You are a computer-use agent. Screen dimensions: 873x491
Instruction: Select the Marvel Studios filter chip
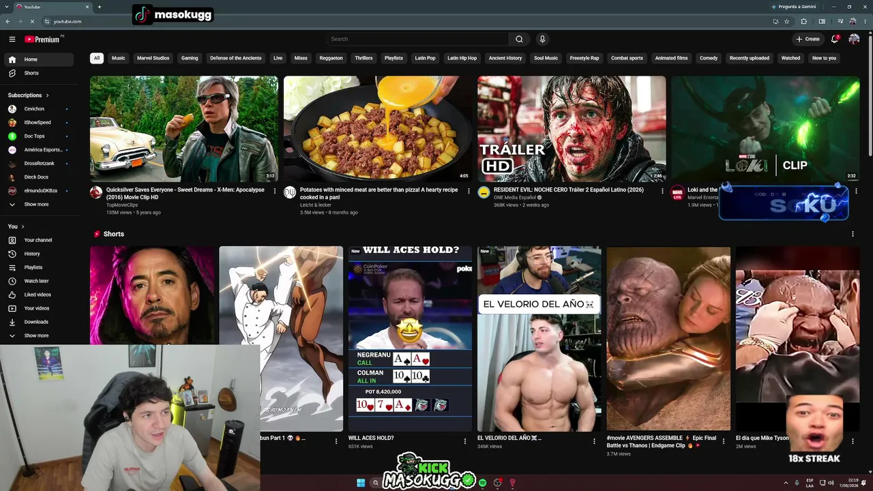click(153, 58)
